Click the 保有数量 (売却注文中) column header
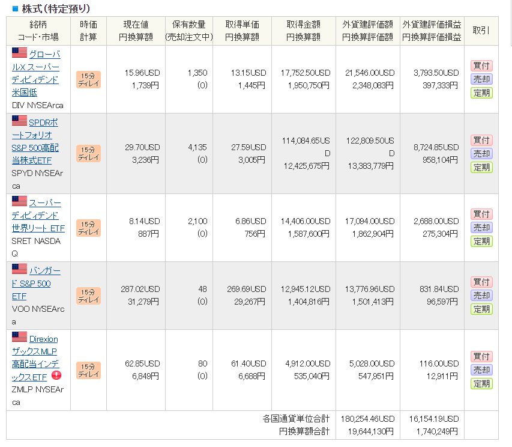The height and width of the screenshot is (447, 512). [189, 31]
